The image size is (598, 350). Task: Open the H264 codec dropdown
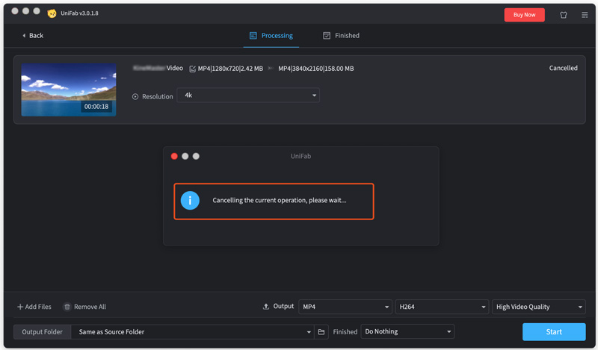click(442, 307)
